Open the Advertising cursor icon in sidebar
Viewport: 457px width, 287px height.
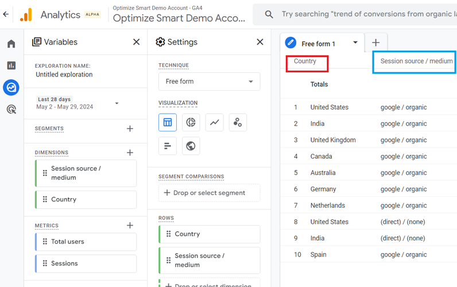pyautogui.click(x=11, y=109)
